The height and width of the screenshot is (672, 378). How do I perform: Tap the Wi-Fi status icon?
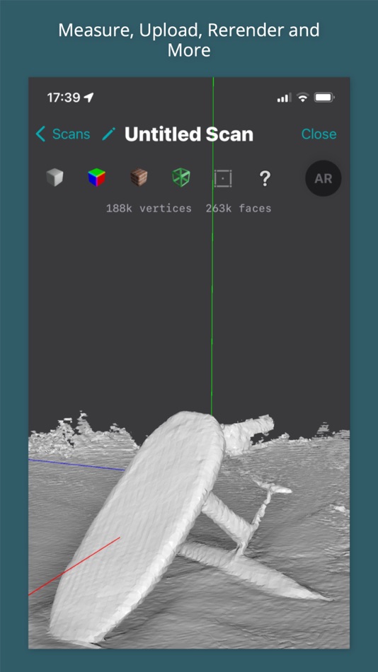pos(302,98)
